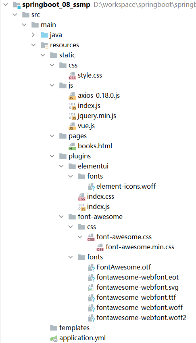Viewport: 196px width, 343px height.
Task: Click the application.yml Spring config icon
Action: tap(54, 338)
